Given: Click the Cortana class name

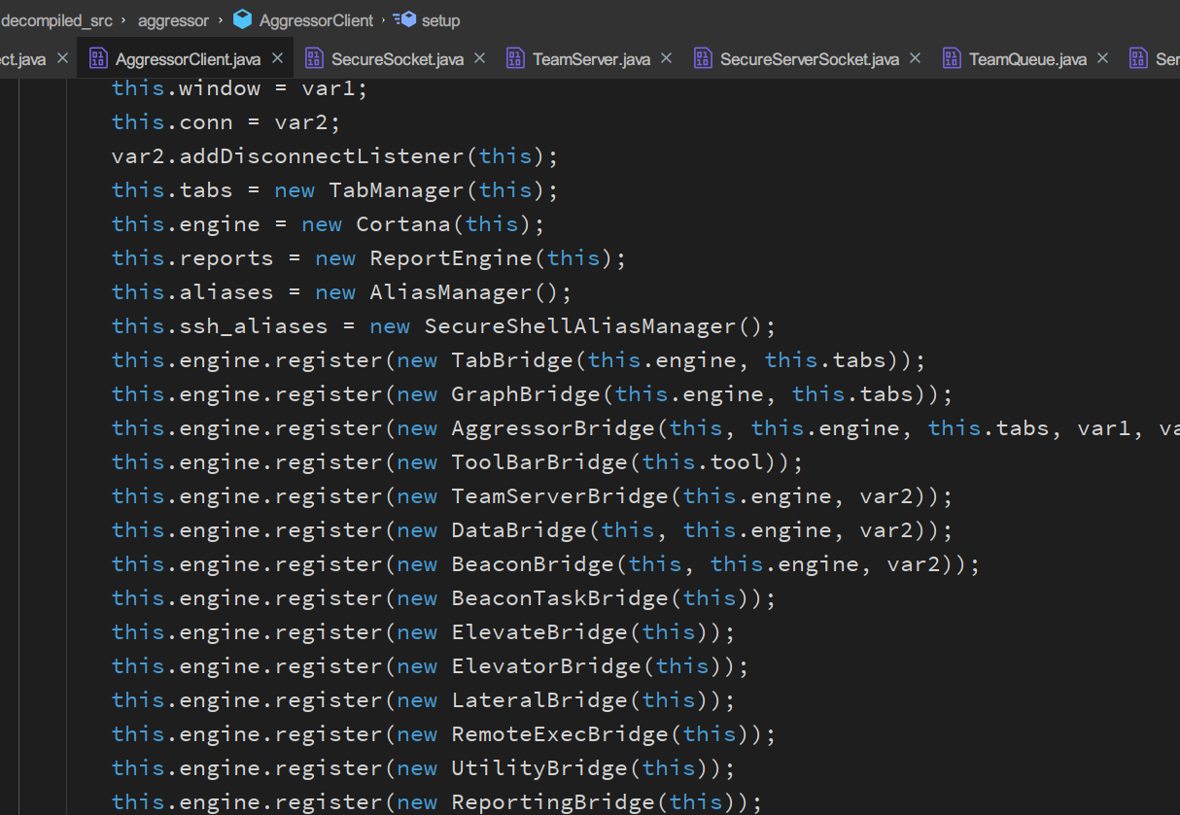Looking at the screenshot, I should (x=403, y=224).
